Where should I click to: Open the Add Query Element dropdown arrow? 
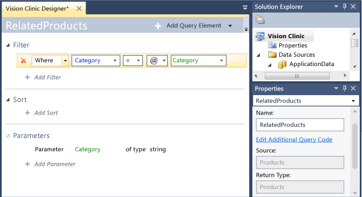(230, 26)
